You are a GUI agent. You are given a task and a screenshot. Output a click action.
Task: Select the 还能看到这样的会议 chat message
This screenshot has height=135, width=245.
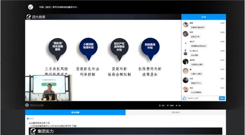coord(198,46)
